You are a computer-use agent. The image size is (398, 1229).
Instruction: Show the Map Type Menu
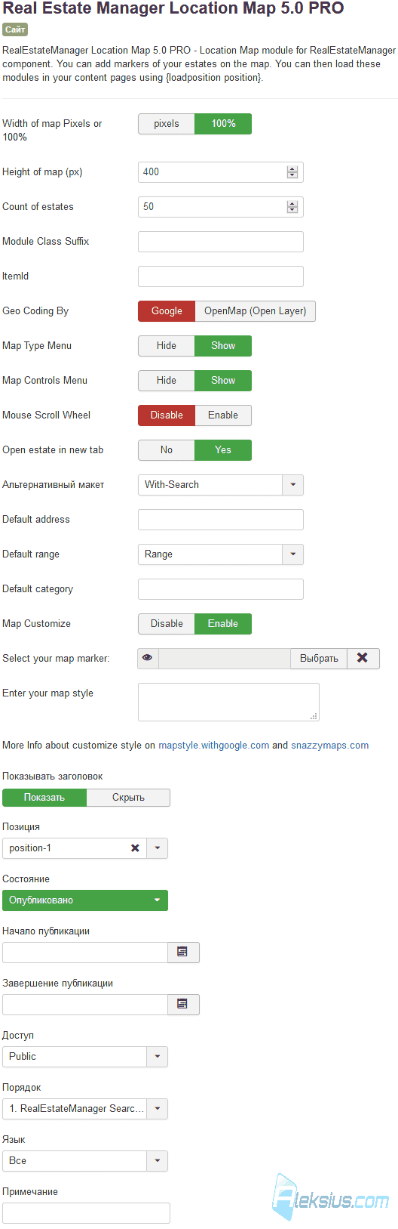[223, 346]
